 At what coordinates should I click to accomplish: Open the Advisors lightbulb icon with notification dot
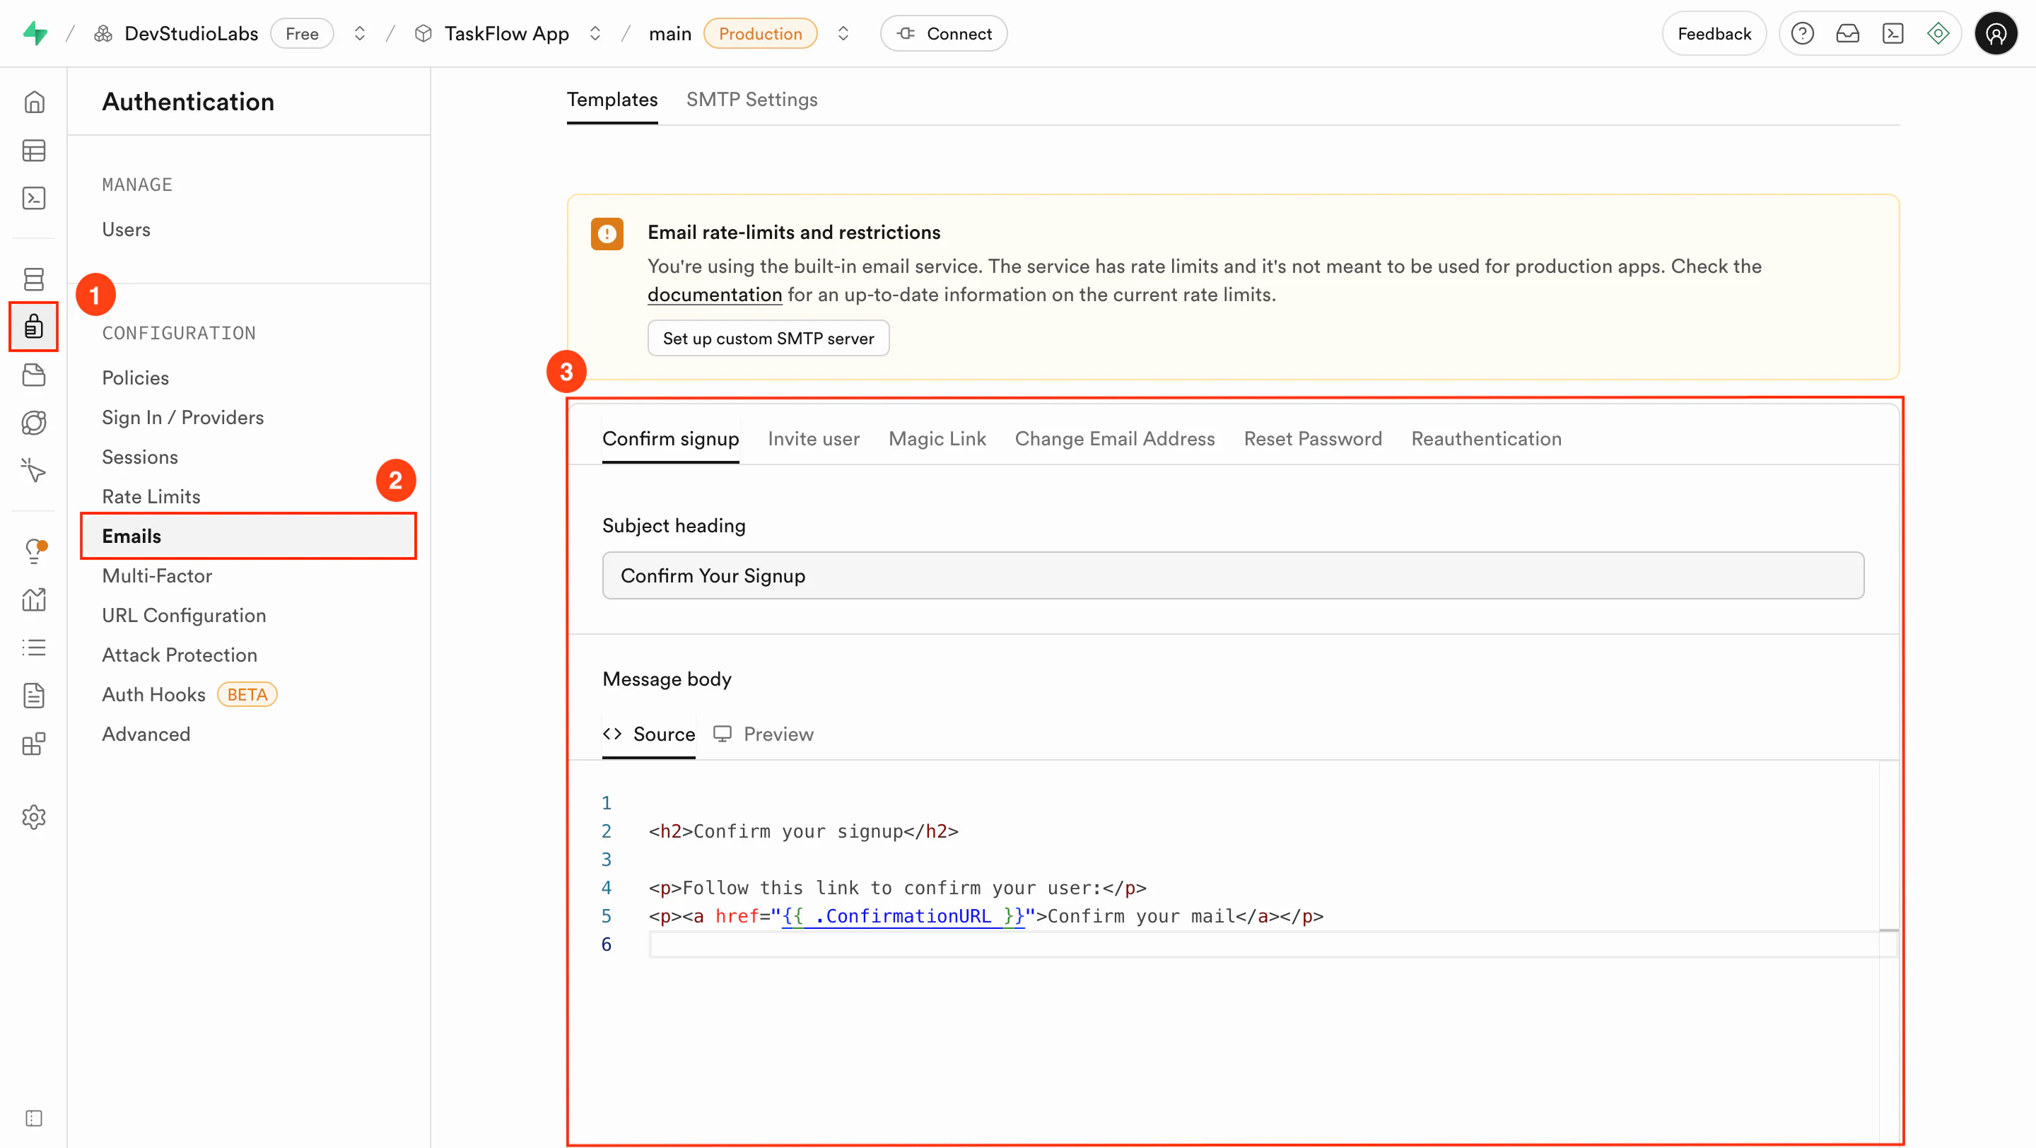coord(34,551)
